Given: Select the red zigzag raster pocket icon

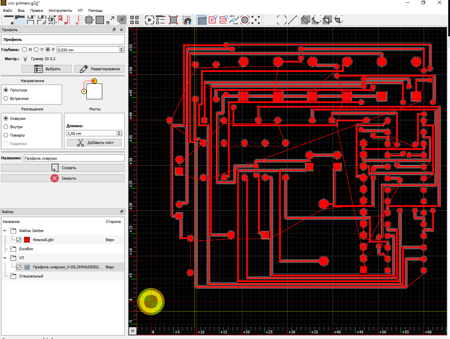Looking at the screenshot, I should coord(223,20).
